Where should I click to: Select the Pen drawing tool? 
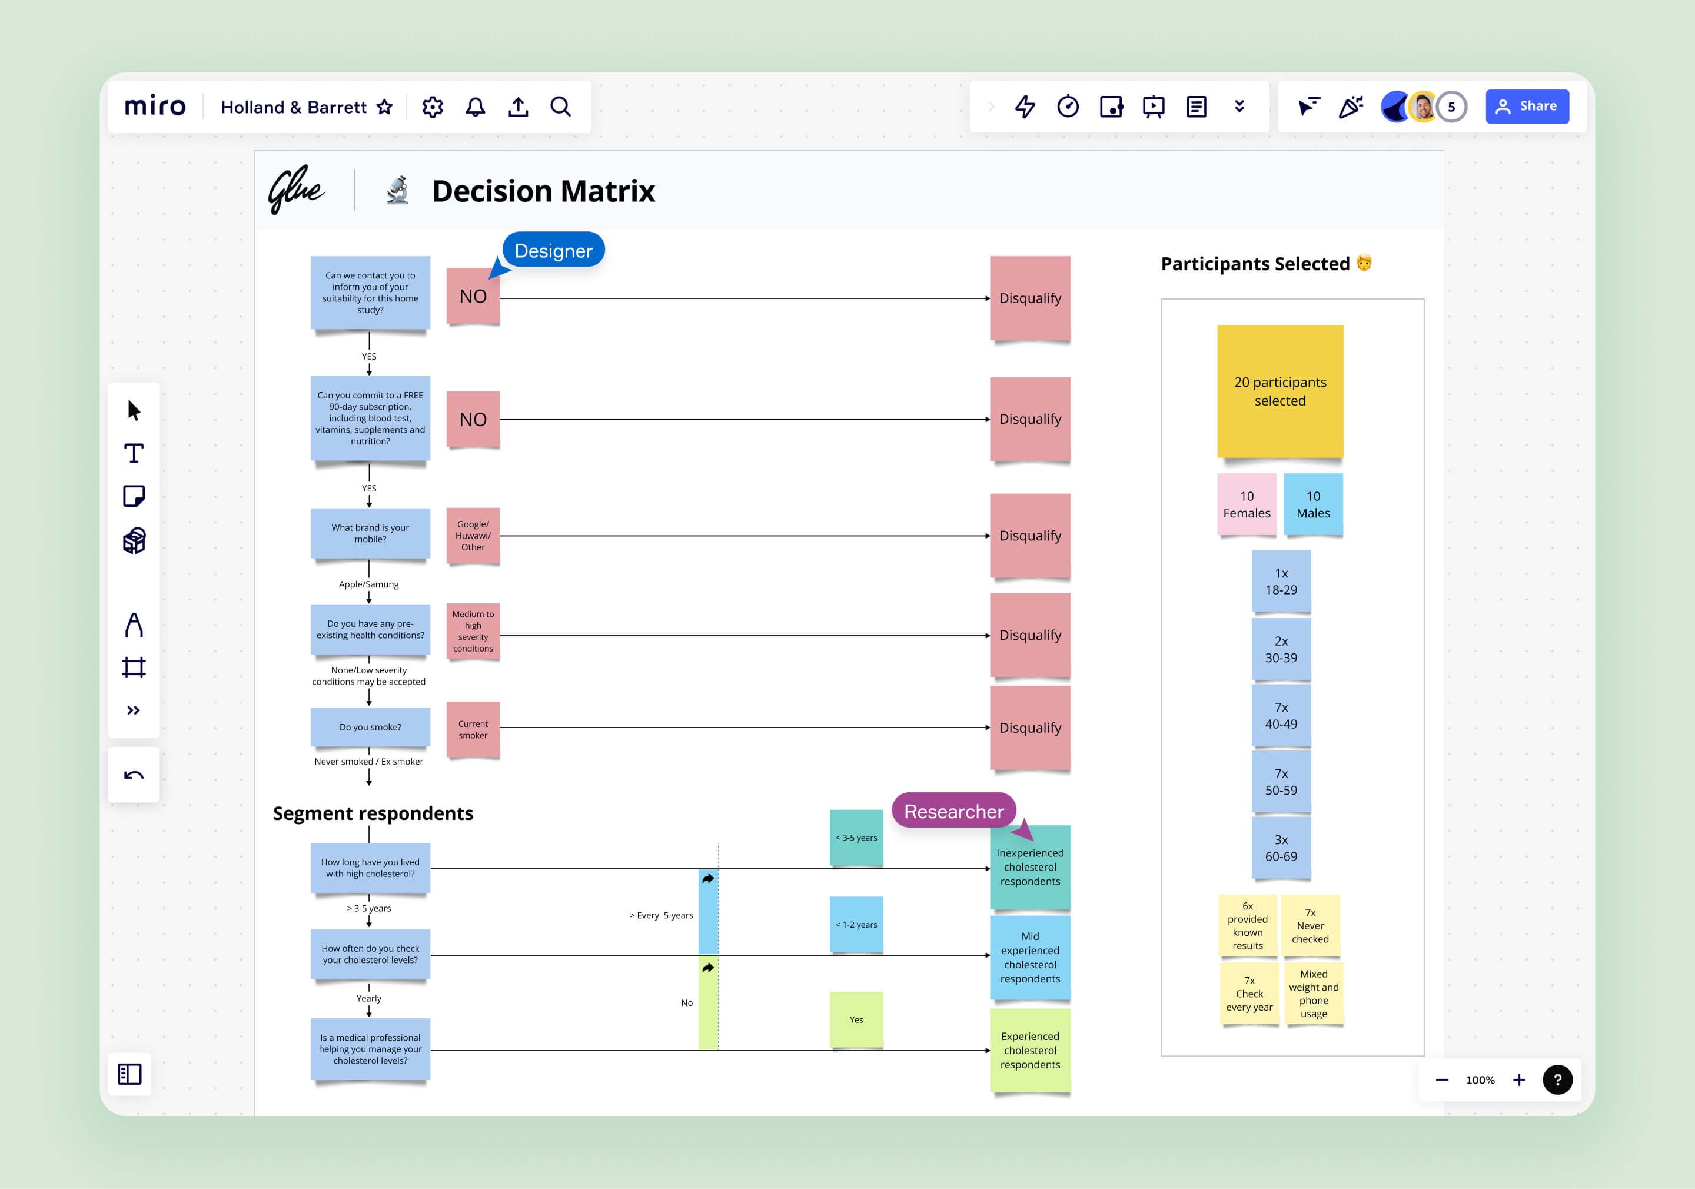click(x=134, y=625)
